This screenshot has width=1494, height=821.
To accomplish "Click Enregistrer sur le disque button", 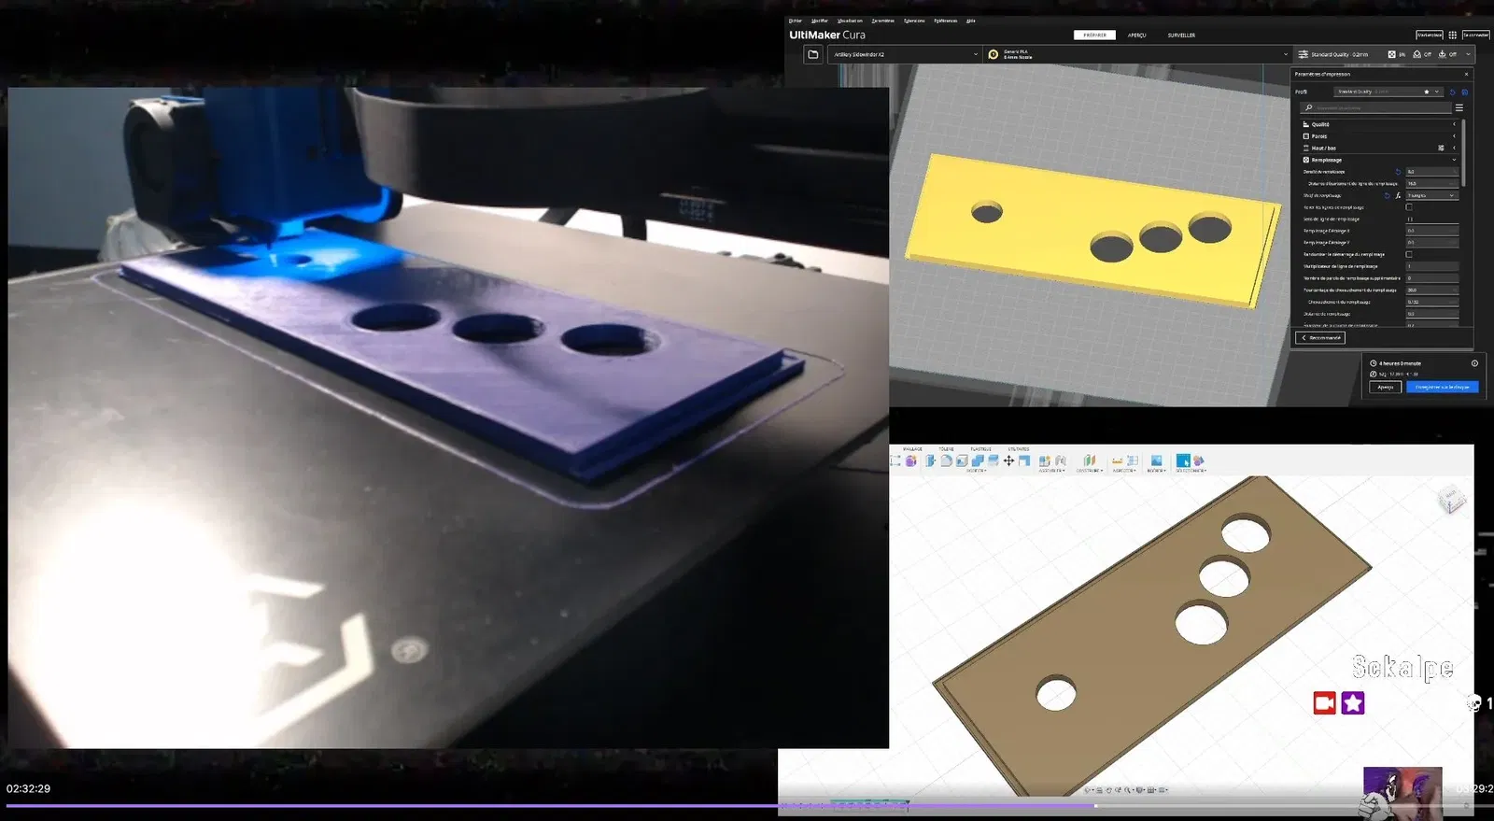I will 1443,387.
